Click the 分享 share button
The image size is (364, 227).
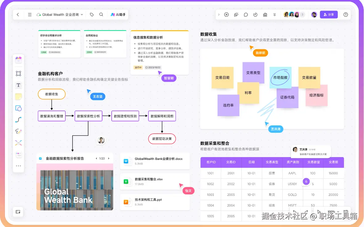click(x=329, y=14)
